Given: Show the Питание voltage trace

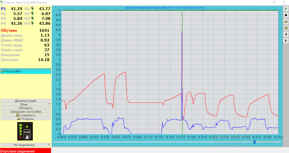Looking at the screenshot, I should click(x=10, y=60).
